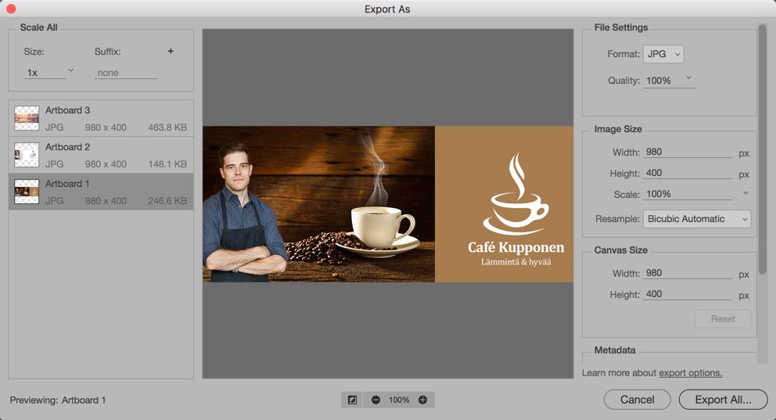Screen dimensions: 776x420
Task: Click the Previewing: Artboard 1 status text
Action: [x=58, y=400]
